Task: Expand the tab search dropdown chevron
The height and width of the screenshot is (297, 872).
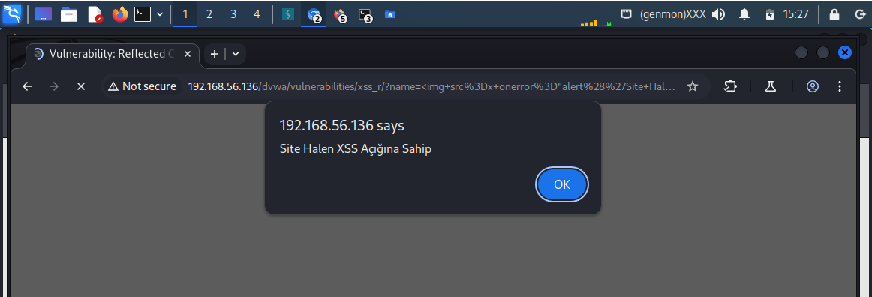Action: (x=235, y=54)
